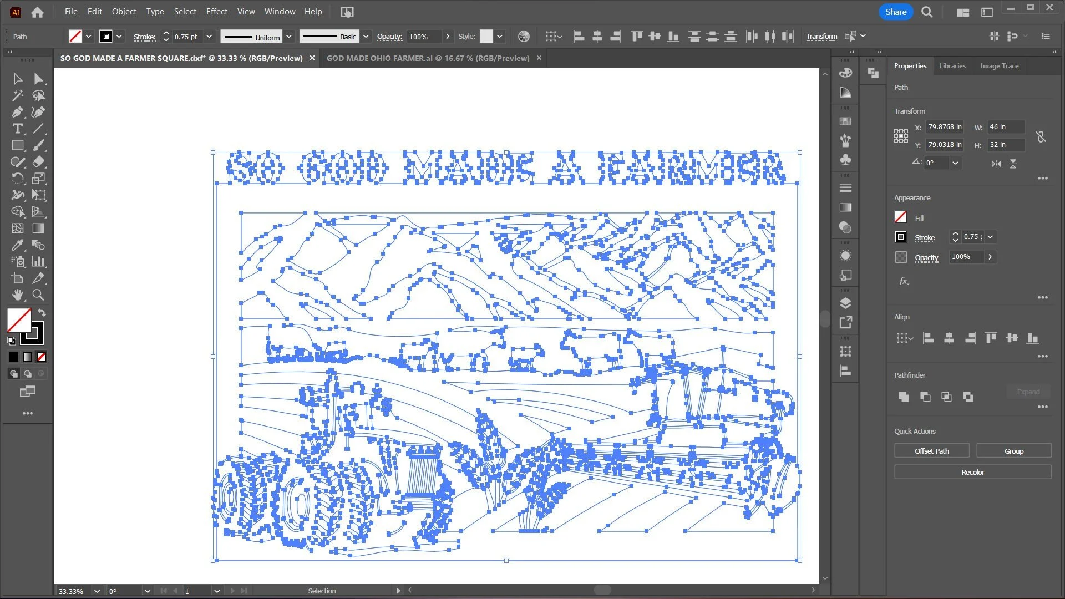Viewport: 1065px width, 599px height.
Task: Open the stroke weight dropdown
Action: tap(209, 37)
